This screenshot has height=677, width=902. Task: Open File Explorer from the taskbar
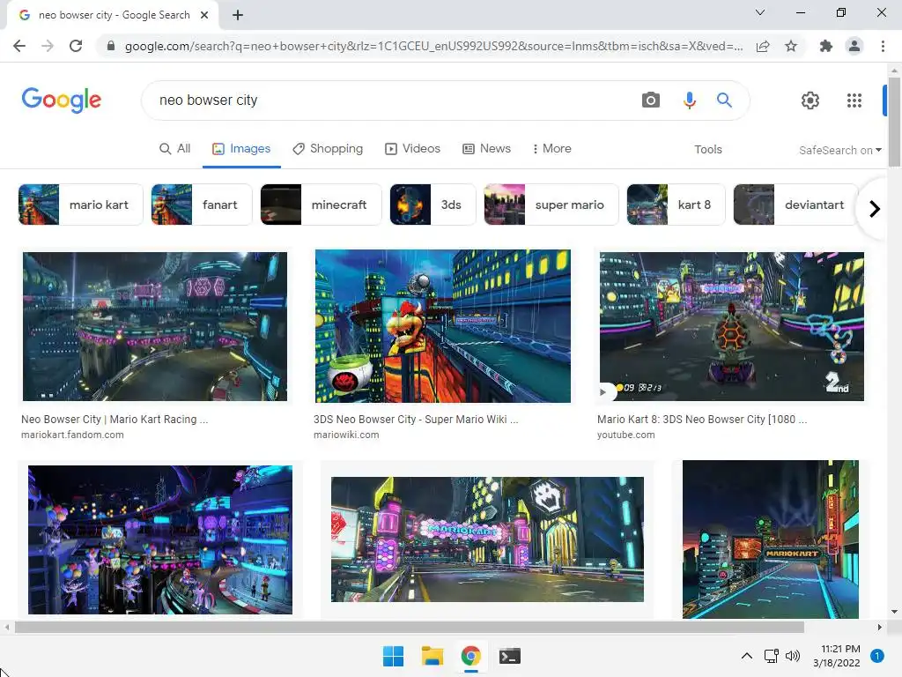pyautogui.click(x=432, y=656)
